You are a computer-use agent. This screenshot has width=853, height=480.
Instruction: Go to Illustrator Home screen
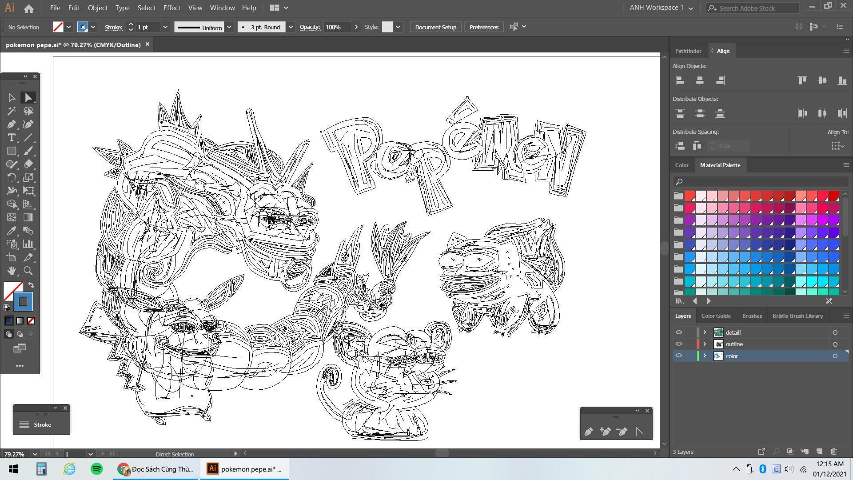click(x=29, y=8)
